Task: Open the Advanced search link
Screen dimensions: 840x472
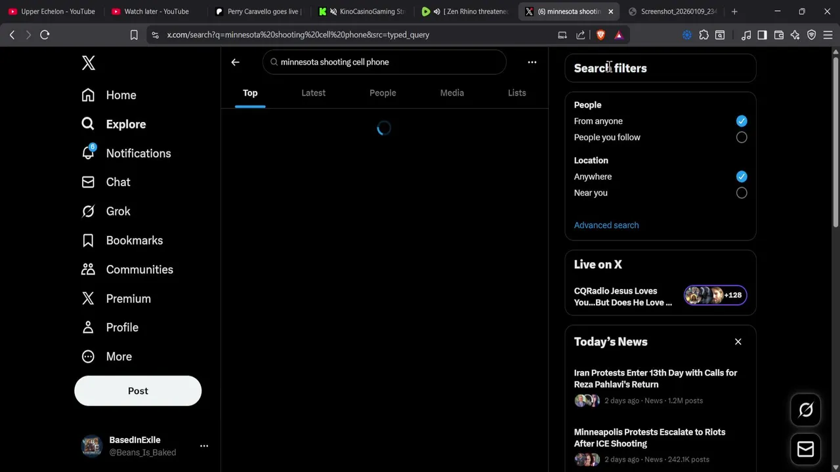Action: (x=606, y=226)
